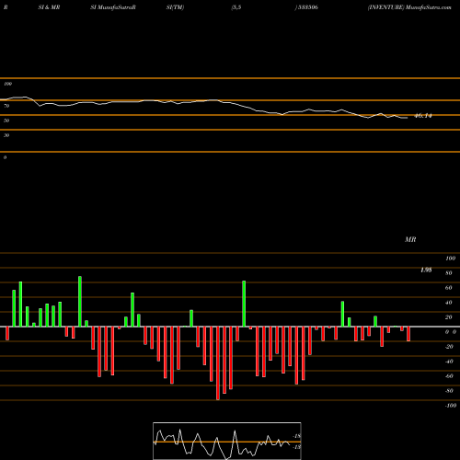Click the MR axis label -60
Screen dimensions: 460x460
click(449, 376)
